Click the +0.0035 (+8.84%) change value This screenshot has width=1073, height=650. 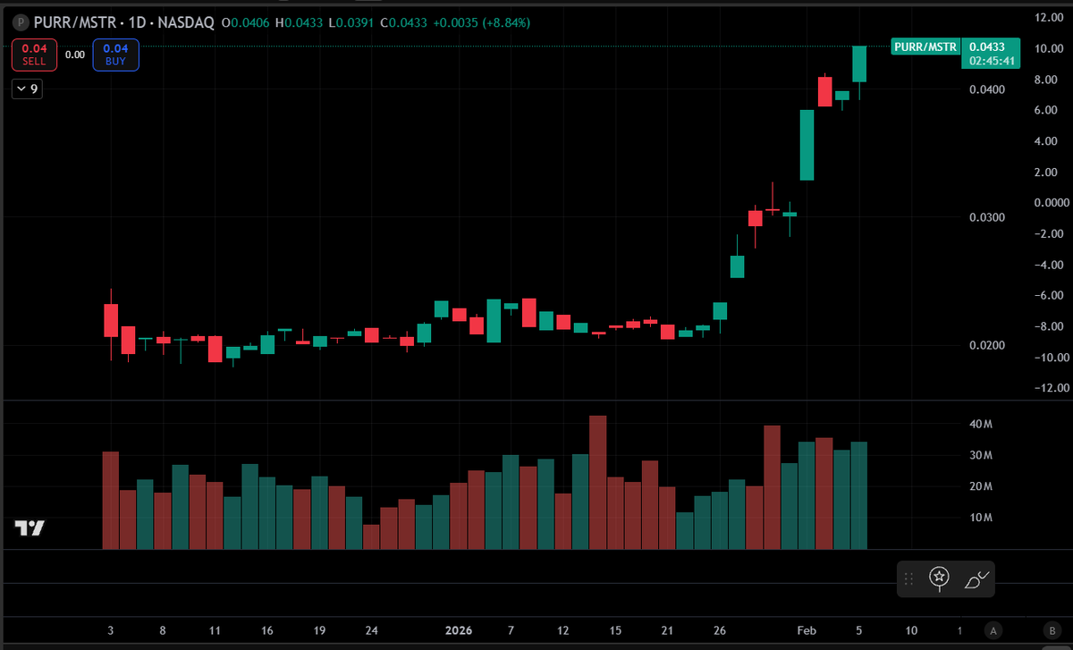coord(481,21)
